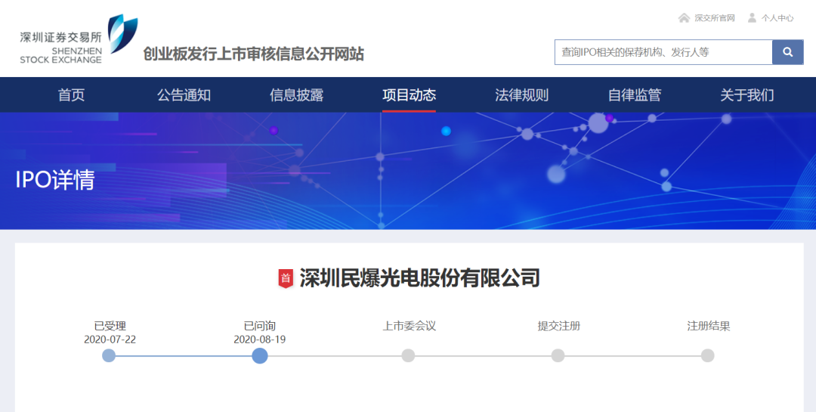Click the company name 深圳民爆光电股份有限公司
The image size is (816, 412).
(x=419, y=278)
